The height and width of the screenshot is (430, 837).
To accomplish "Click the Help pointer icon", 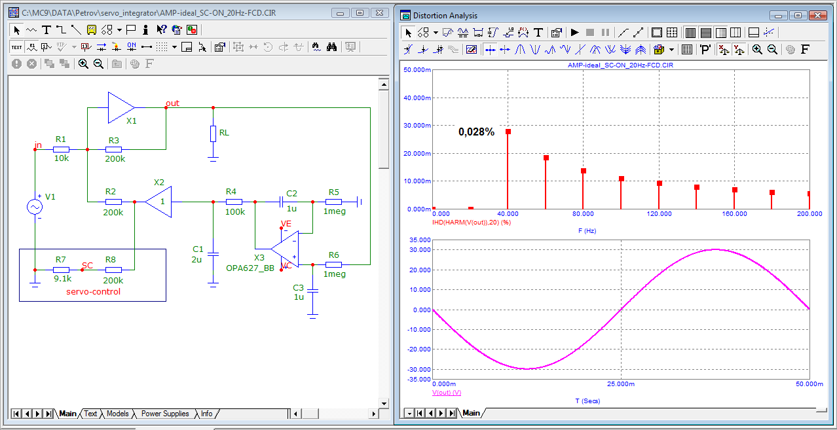I will click(161, 30).
